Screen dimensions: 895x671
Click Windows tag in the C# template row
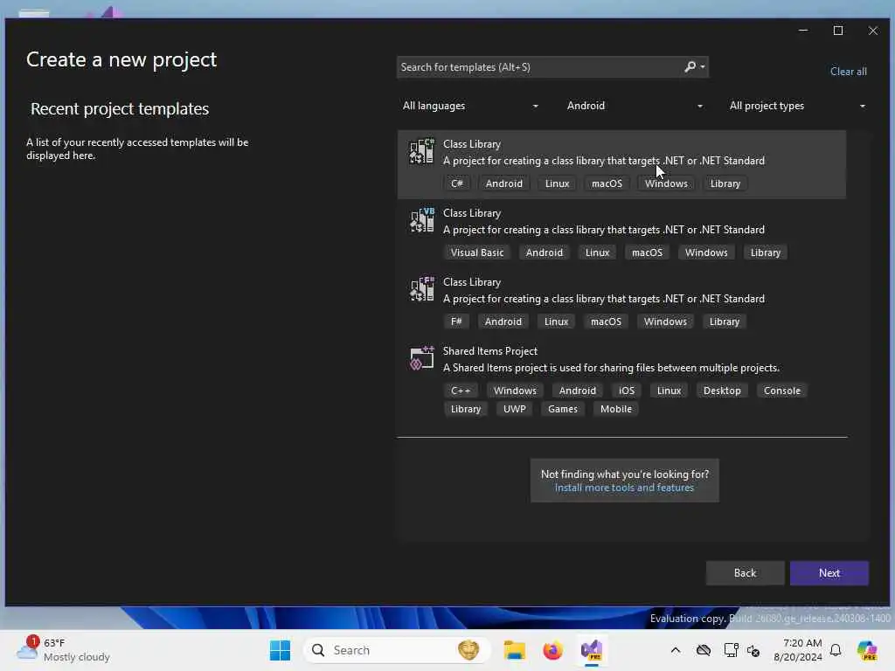[666, 183]
